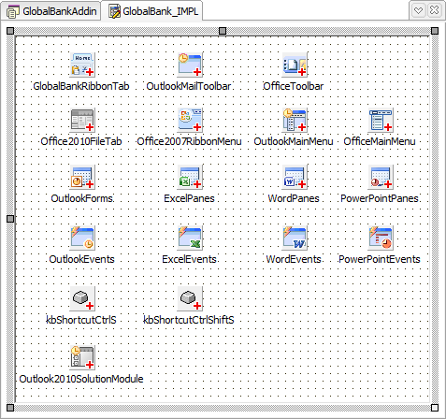Image resolution: width=446 pixels, height=419 pixels.
Task: Click the kbShortcutCtrlS label text
Action: click(81, 320)
